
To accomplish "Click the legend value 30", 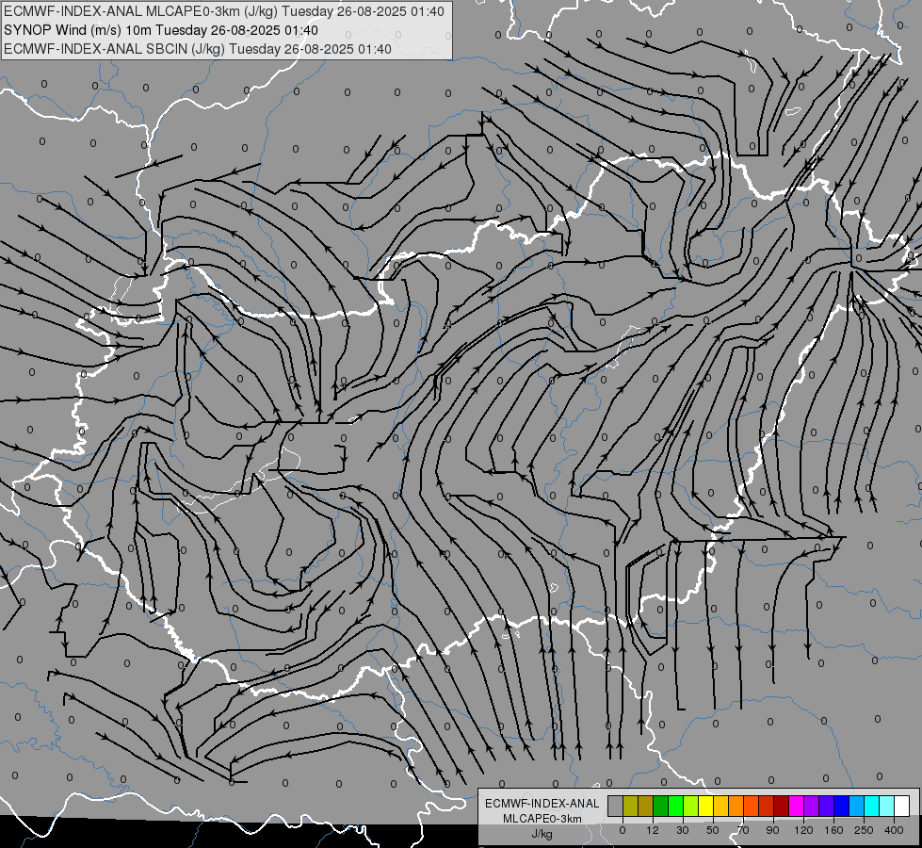I will click(x=683, y=830).
